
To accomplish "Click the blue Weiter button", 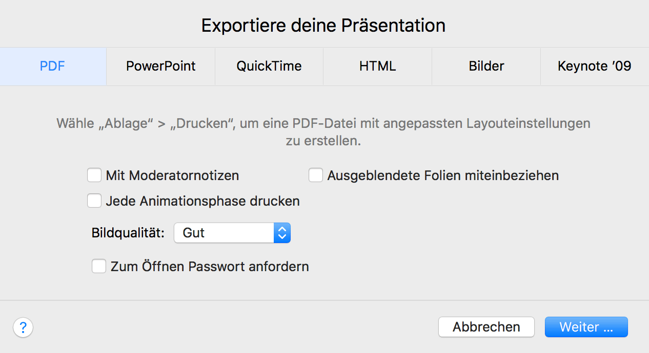I will pyautogui.click(x=586, y=327).
